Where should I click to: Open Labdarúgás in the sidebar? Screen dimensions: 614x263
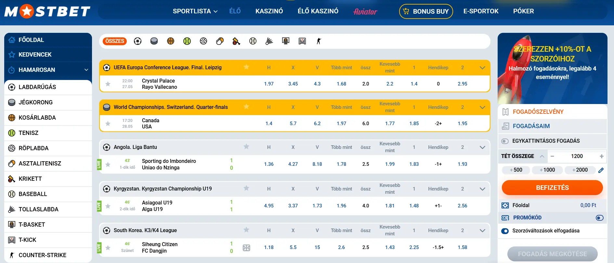point(48,87)
